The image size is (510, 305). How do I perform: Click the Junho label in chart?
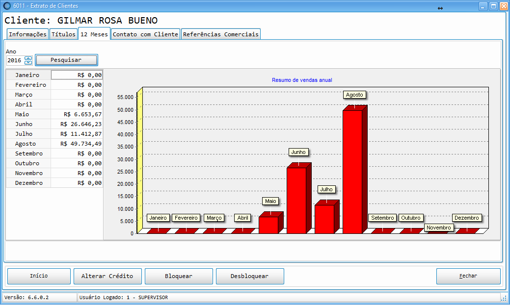pyautogui.click(x=298, y=152)
